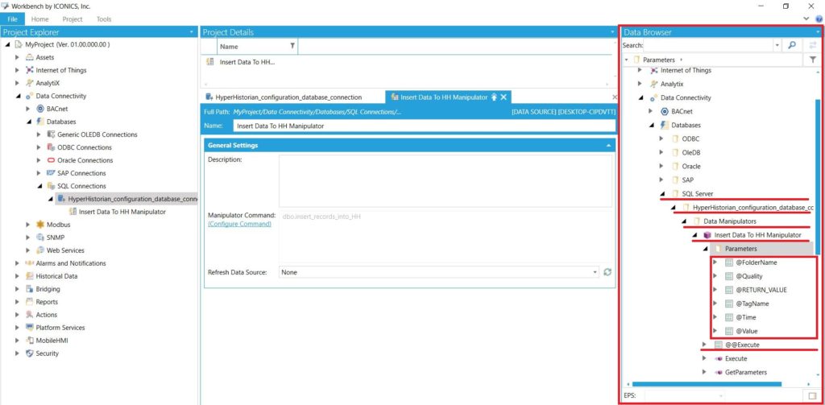The image size is (825, 405).
Task: Open the Home ribbon tab
Action: pos(40,19)
